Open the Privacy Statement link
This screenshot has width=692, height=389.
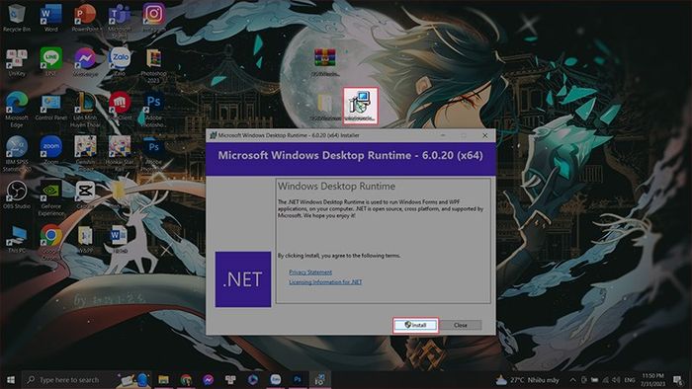click(x=310, y=272)
